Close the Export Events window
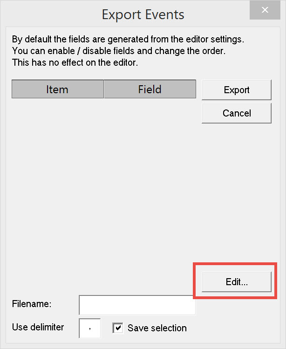 click(x=265, y=10)
